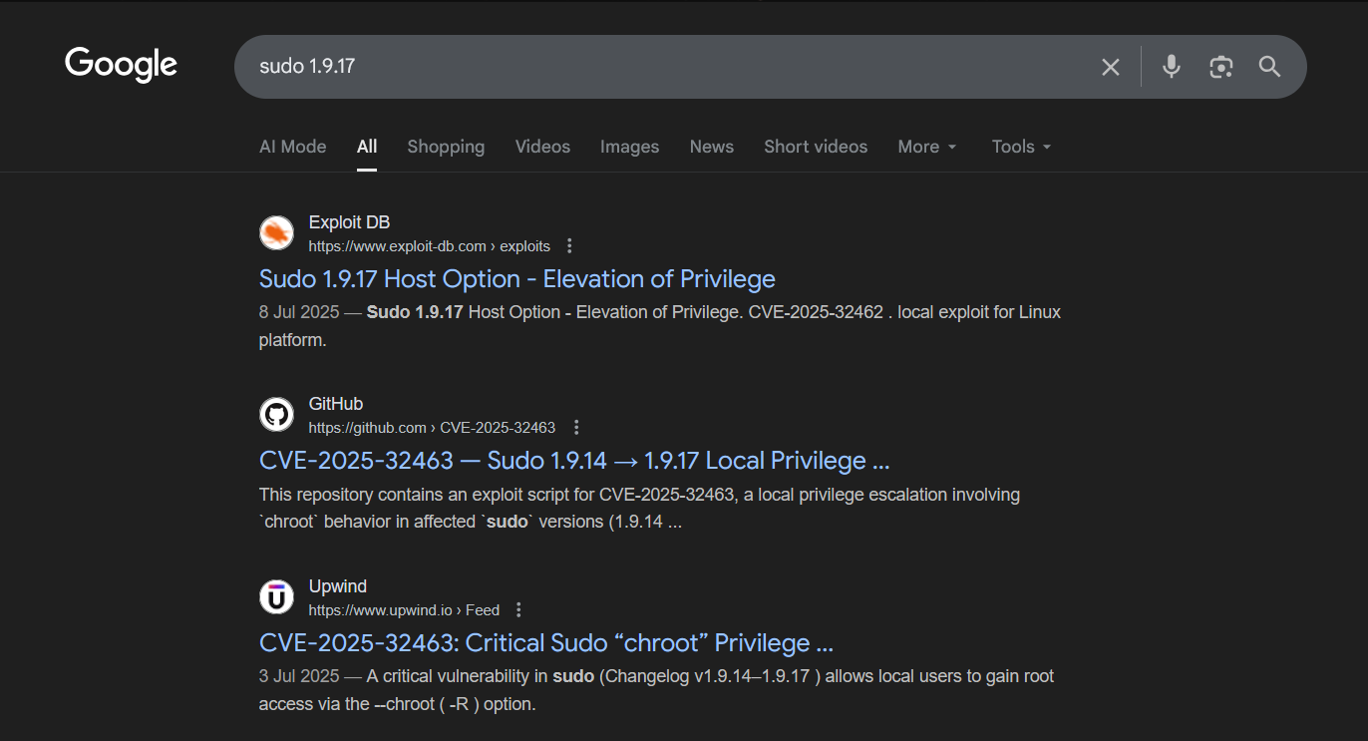Click the 3 Jul 2025 Upwind snippet
1368x741 pixels.
coord(656,690)
